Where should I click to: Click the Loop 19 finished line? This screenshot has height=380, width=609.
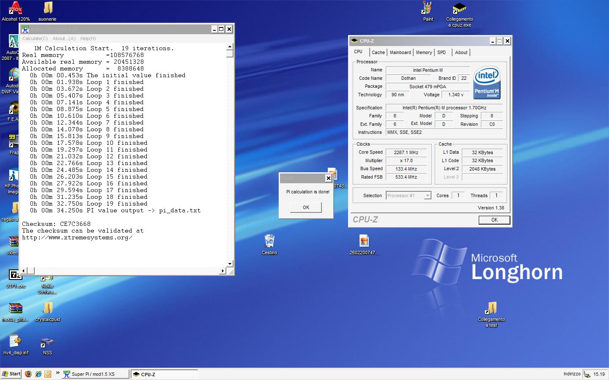tap(89, 204)
